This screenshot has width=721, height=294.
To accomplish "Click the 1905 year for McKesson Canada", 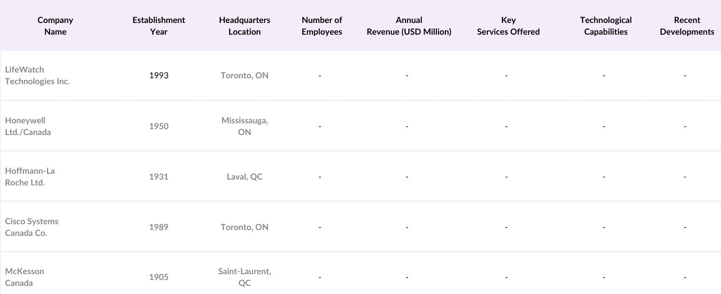I will tap(159, 277).
